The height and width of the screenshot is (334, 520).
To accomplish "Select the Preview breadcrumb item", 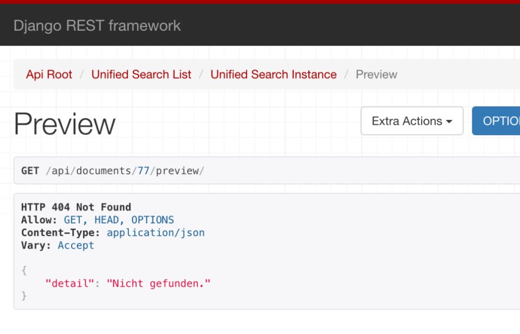I will point(376,74).
